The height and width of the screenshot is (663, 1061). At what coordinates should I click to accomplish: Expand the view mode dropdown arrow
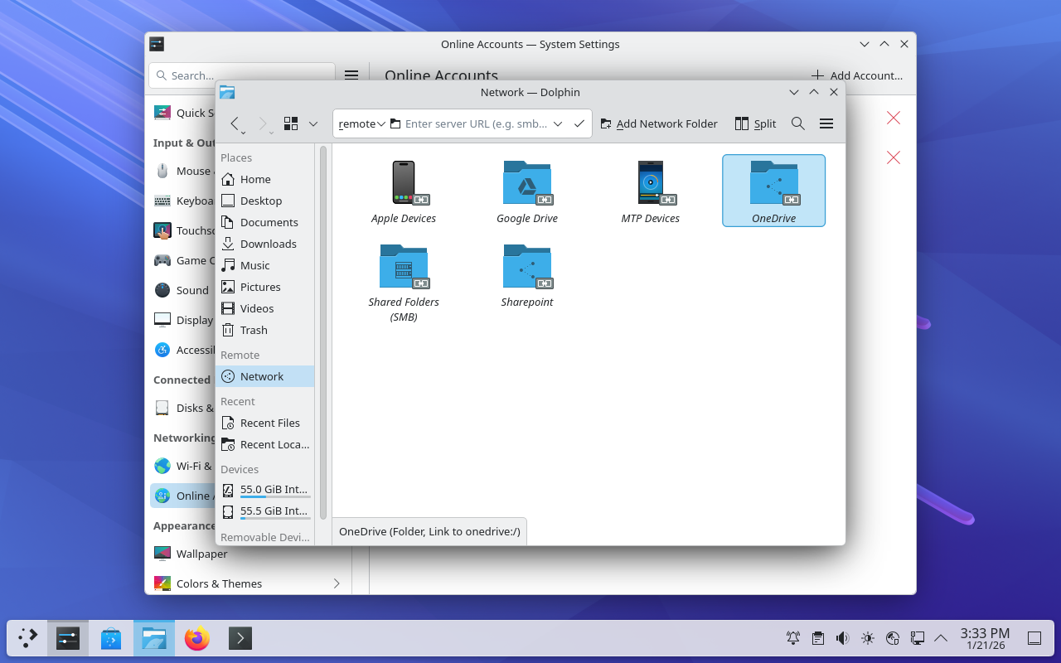313,123
